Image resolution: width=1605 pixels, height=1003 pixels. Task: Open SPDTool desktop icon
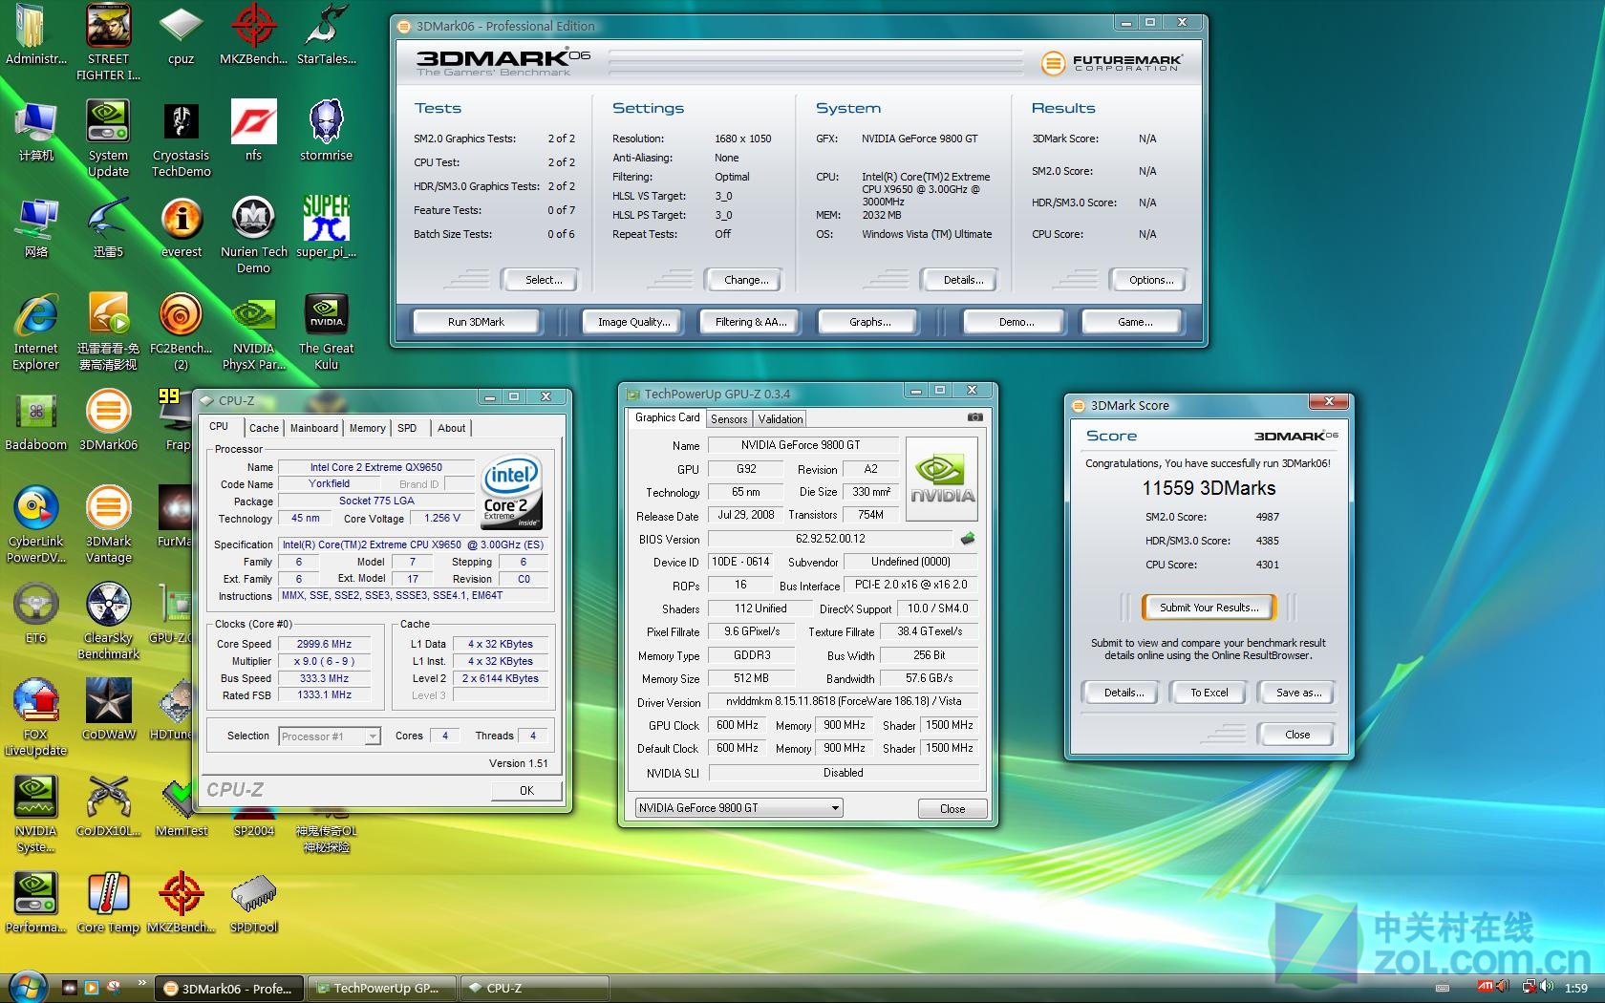[253, 903]
